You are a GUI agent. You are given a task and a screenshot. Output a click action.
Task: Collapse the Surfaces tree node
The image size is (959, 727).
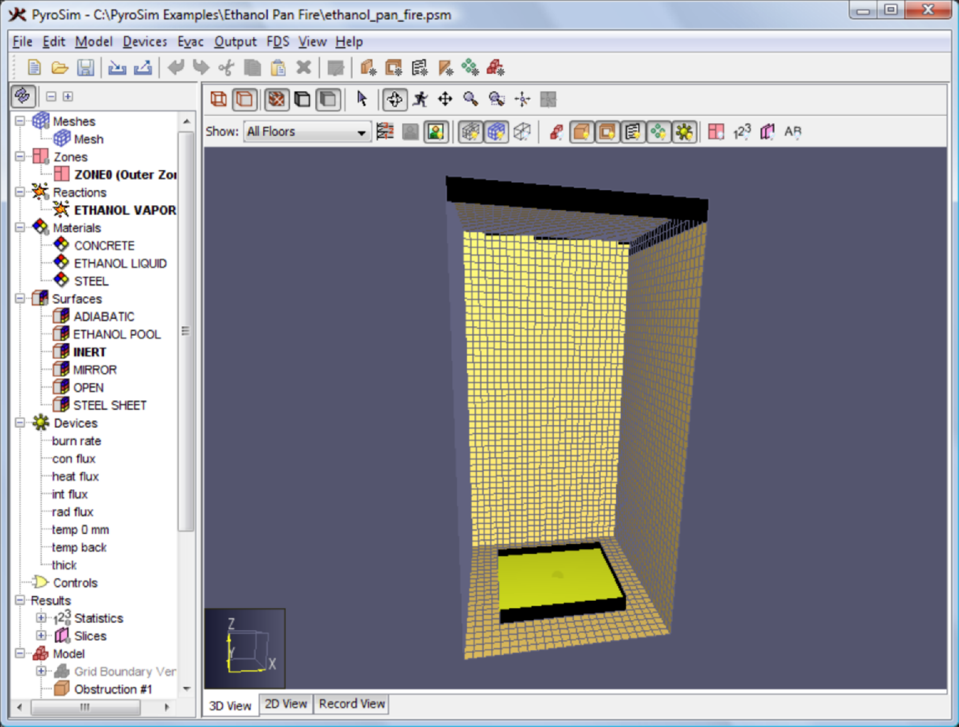(19, 298)
